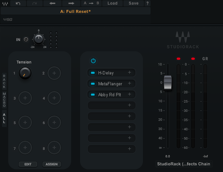
Task: Add a macro in slot 3
Action: (25, 98)
